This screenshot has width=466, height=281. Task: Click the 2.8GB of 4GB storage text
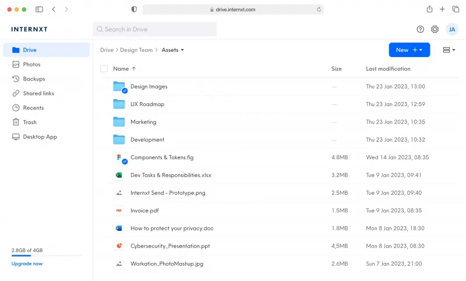pyautogui.click(x=27, y=250)
